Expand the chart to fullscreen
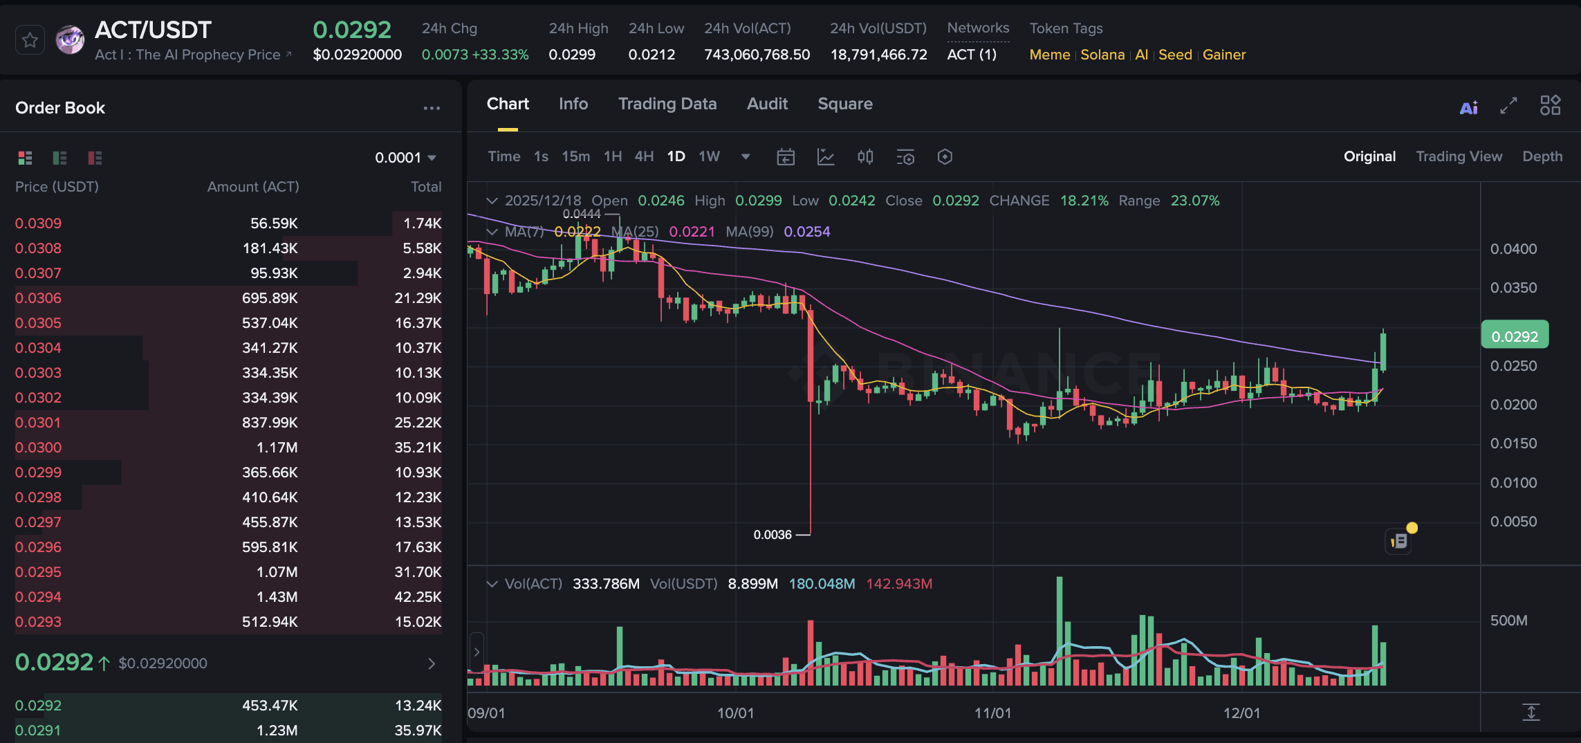 pyautogui.click(x=1508, y=107)
